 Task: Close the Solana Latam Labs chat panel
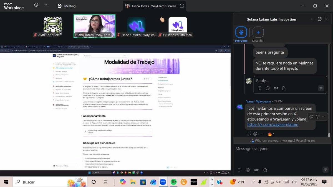pos(326,19)
